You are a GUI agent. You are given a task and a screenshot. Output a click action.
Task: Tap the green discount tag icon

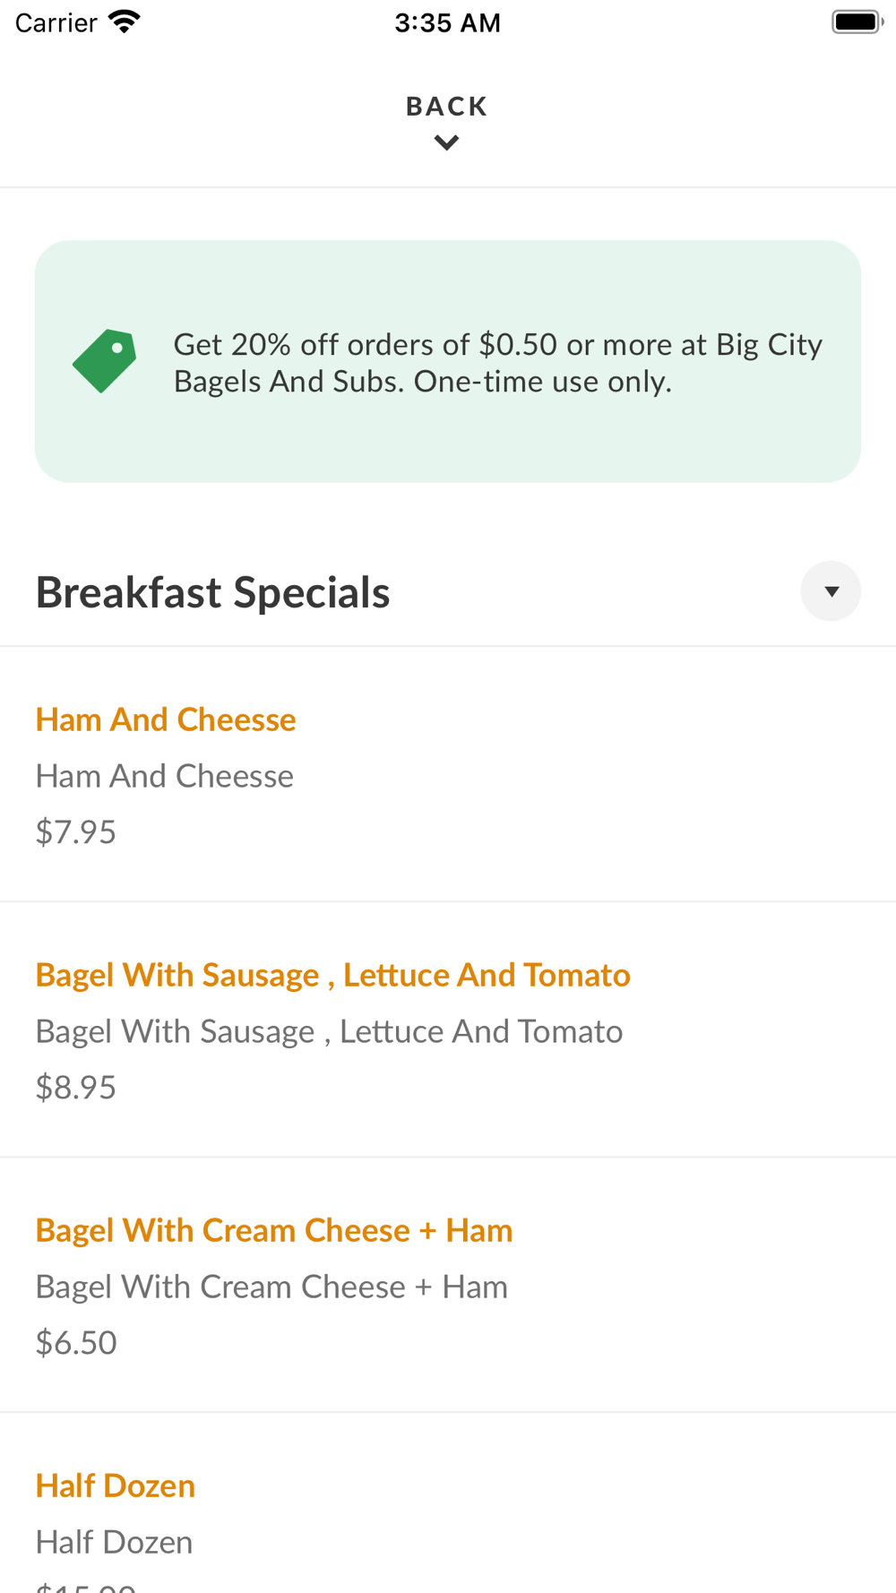[x=104, y=361]
